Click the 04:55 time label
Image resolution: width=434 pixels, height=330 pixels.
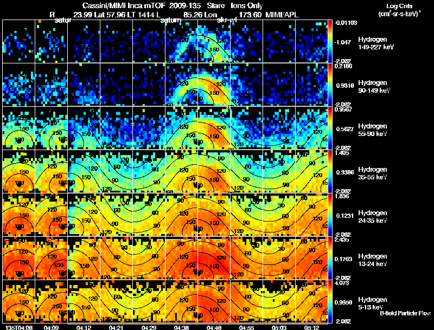[x=246, y=327]
